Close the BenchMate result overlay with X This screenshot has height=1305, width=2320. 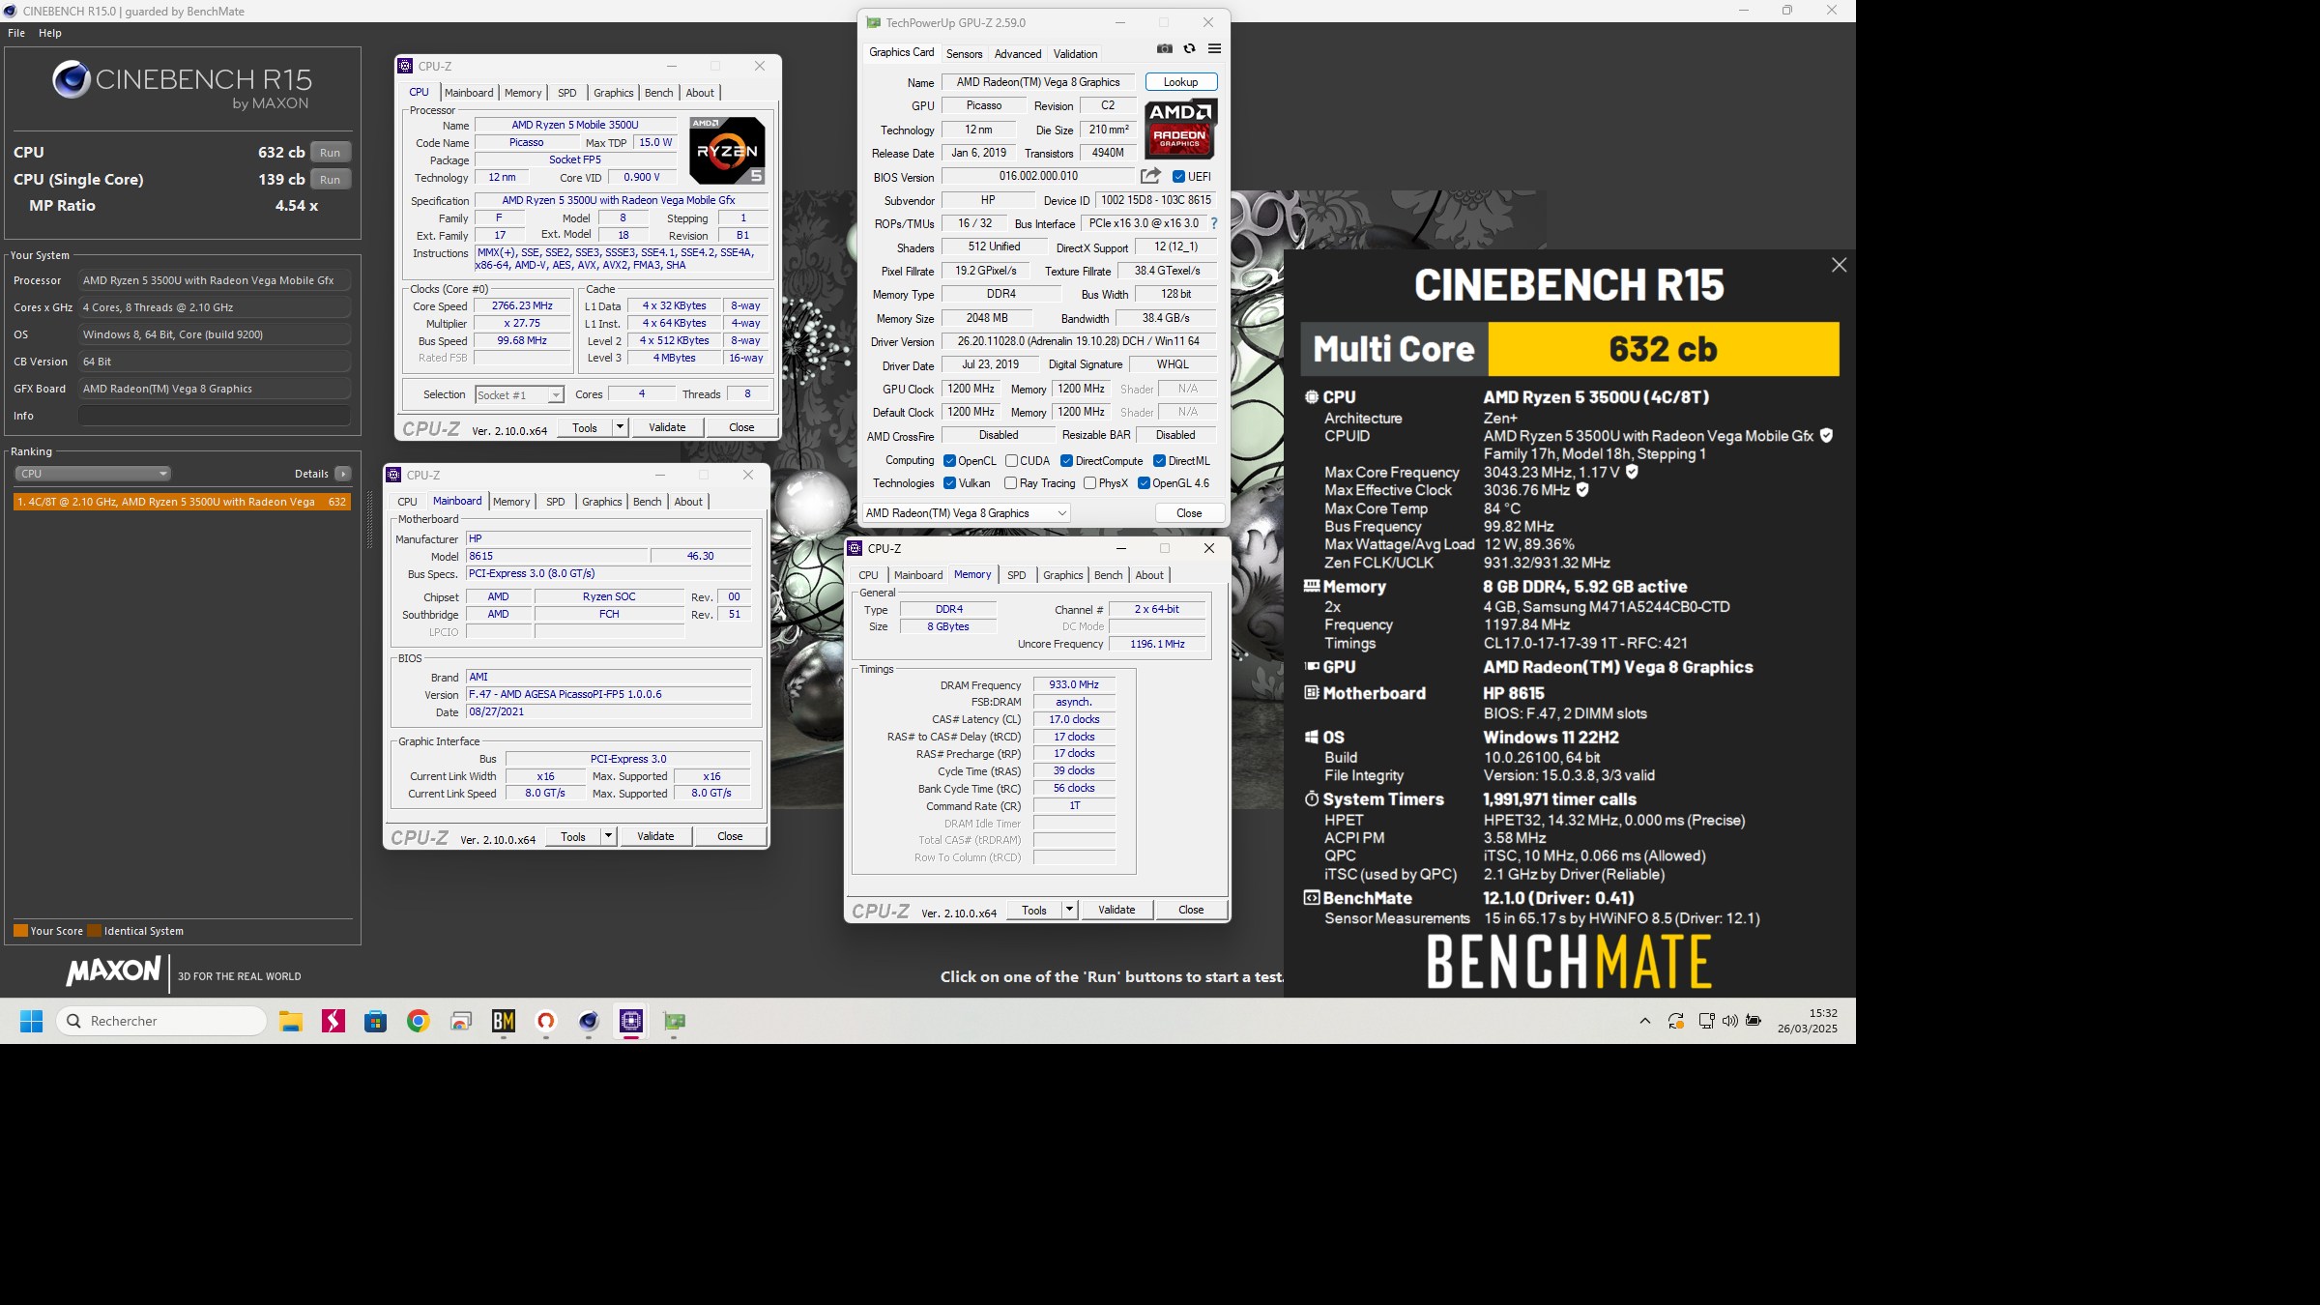pos(1839,265)
